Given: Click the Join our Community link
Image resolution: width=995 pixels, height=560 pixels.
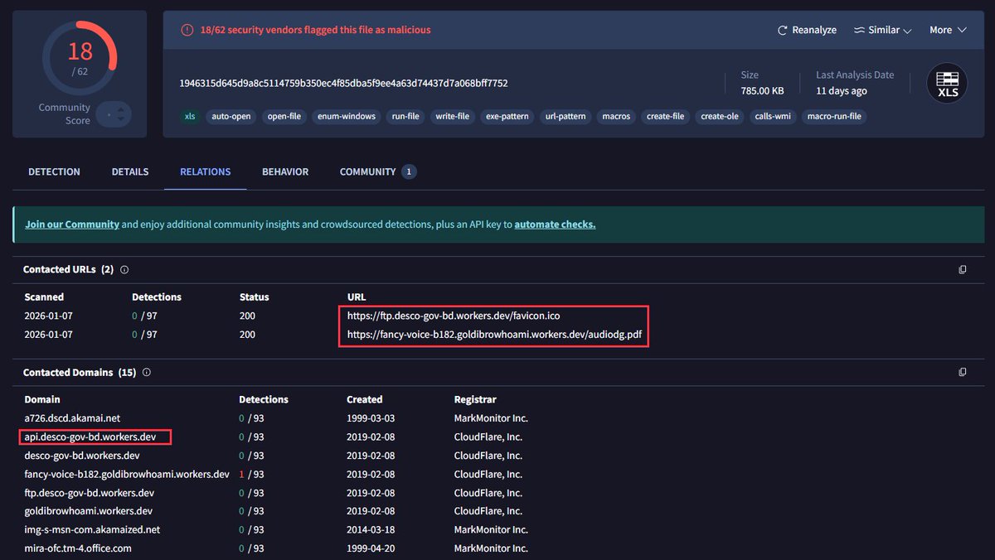Looking at the screenshot, I should click(x=72, y=224).
